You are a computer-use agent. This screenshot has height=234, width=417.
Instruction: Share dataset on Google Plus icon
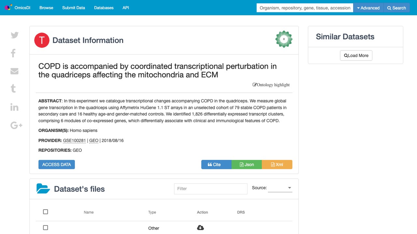point(16,125)
